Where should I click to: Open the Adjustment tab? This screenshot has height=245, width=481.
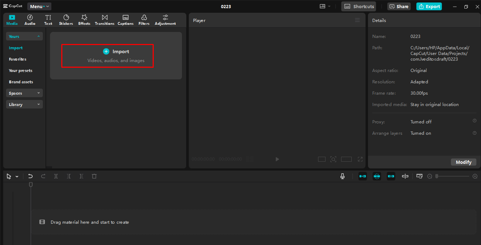(165, 20)
